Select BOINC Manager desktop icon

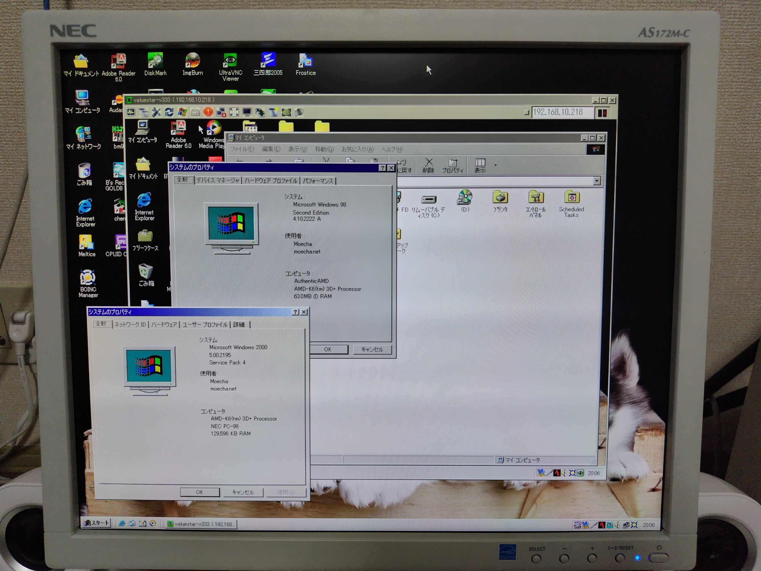click(x=88, y=284)
